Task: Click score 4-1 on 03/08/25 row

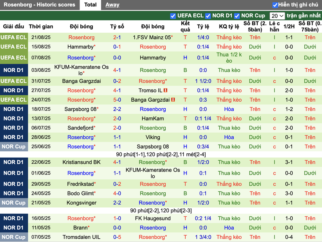Action: coord(117,70)
